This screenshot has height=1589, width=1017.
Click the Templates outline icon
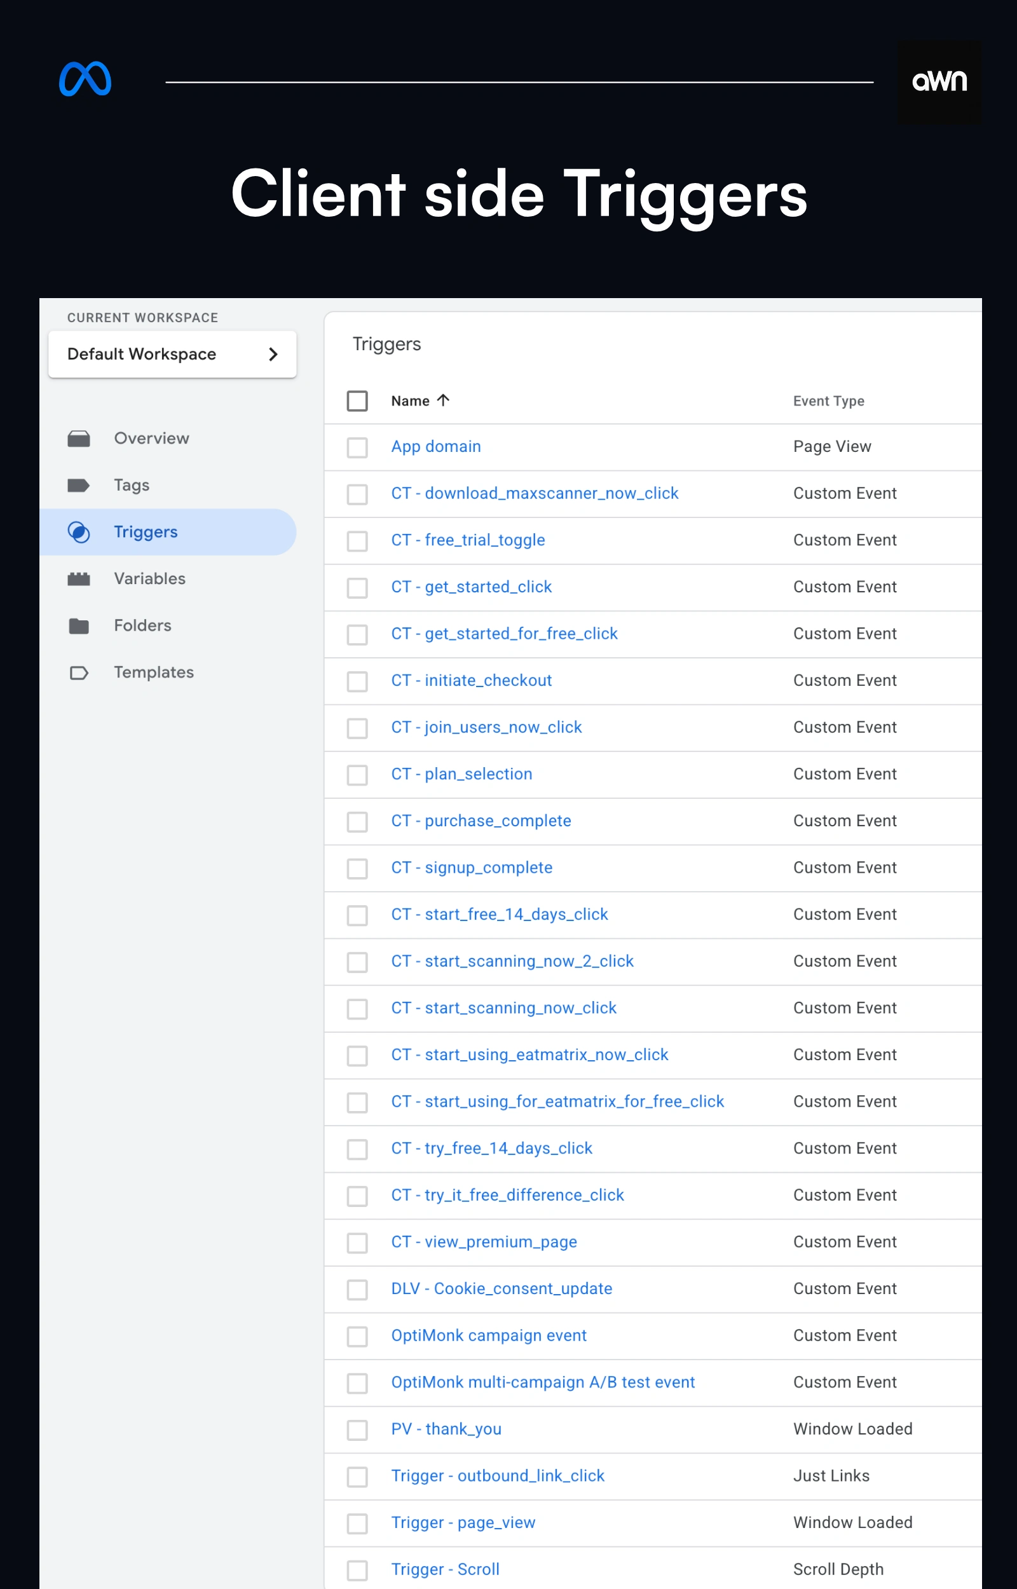pyautogui.click(x=79, y=672)
